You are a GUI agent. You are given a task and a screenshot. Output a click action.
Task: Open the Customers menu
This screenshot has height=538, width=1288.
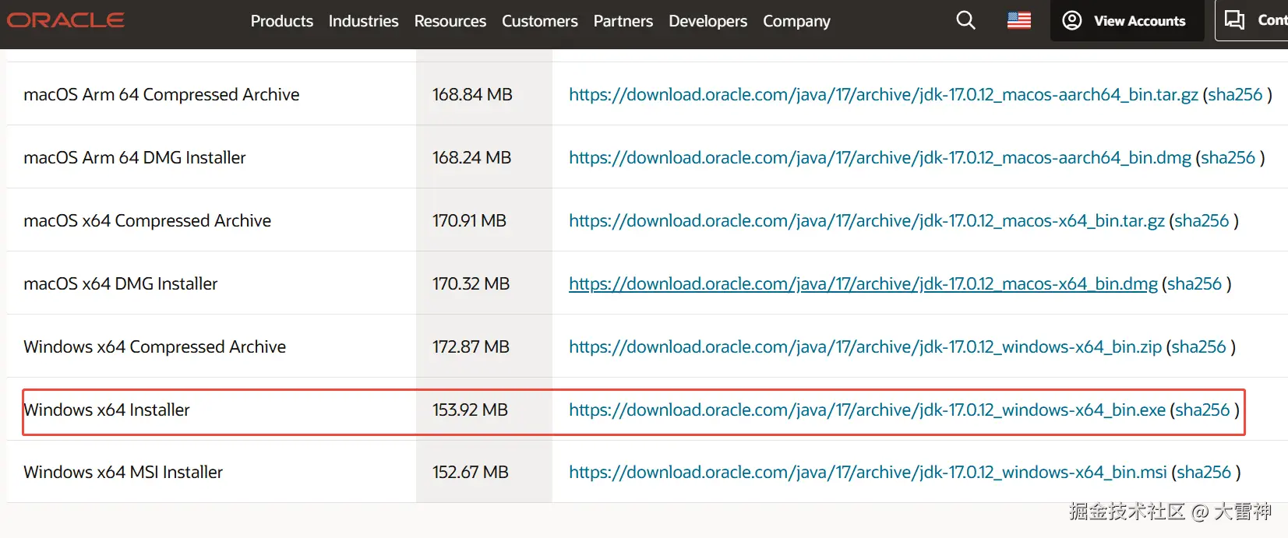click(539, 21)
